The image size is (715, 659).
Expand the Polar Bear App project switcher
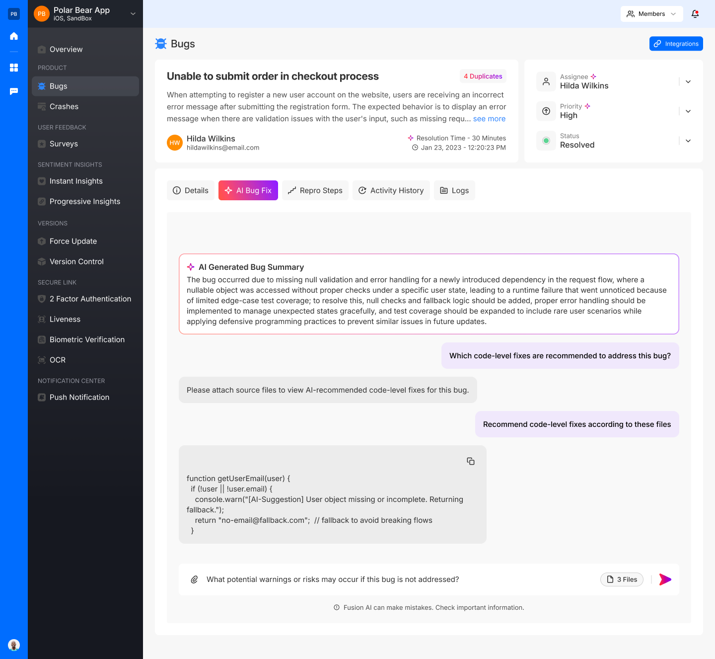coord(133,14)
